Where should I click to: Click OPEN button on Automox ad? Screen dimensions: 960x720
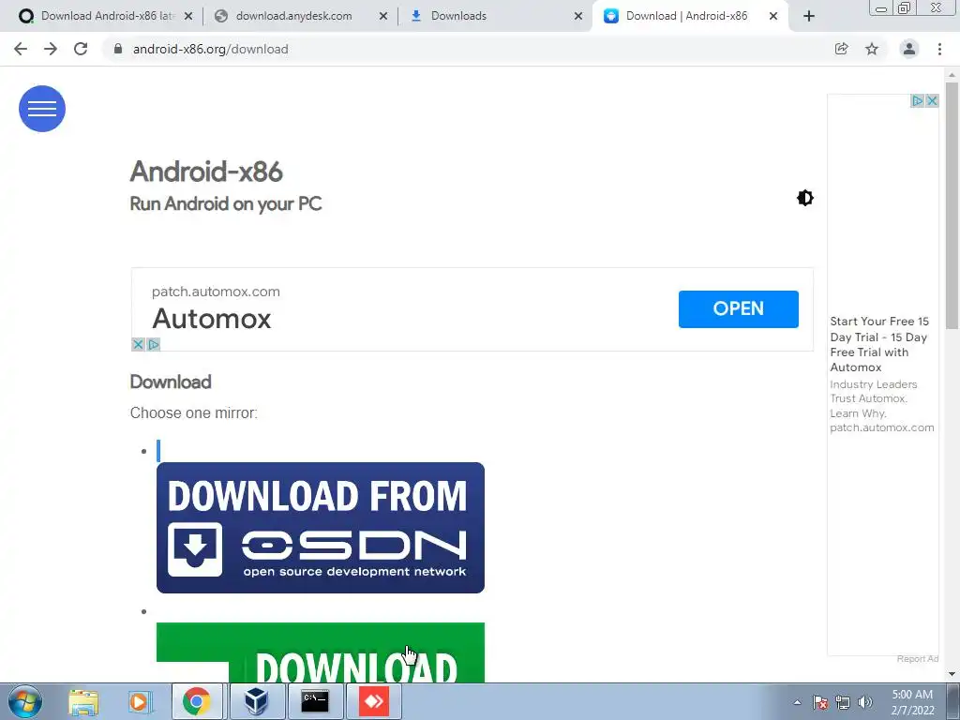(739, 308)
